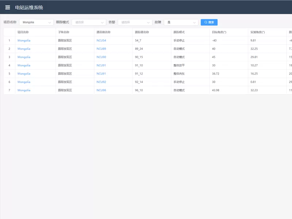This screenshot has width=292, height=219.
Task: Click the 通讯箱名称 column header
Action: pyautogui.click(x=103, y=32)
